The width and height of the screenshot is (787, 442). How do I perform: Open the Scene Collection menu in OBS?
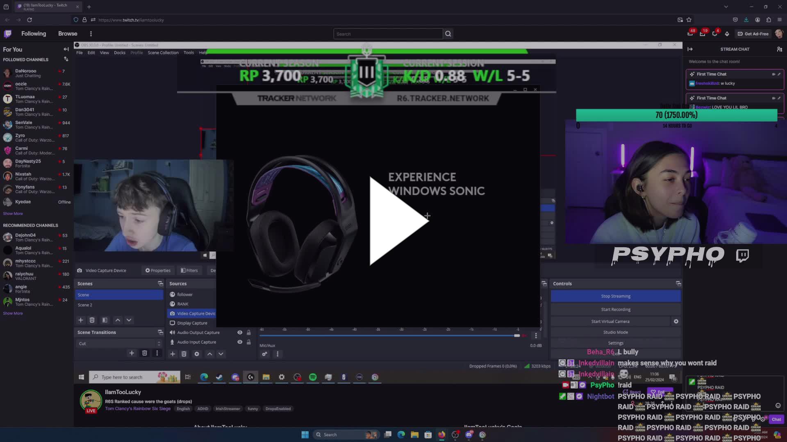163,52
